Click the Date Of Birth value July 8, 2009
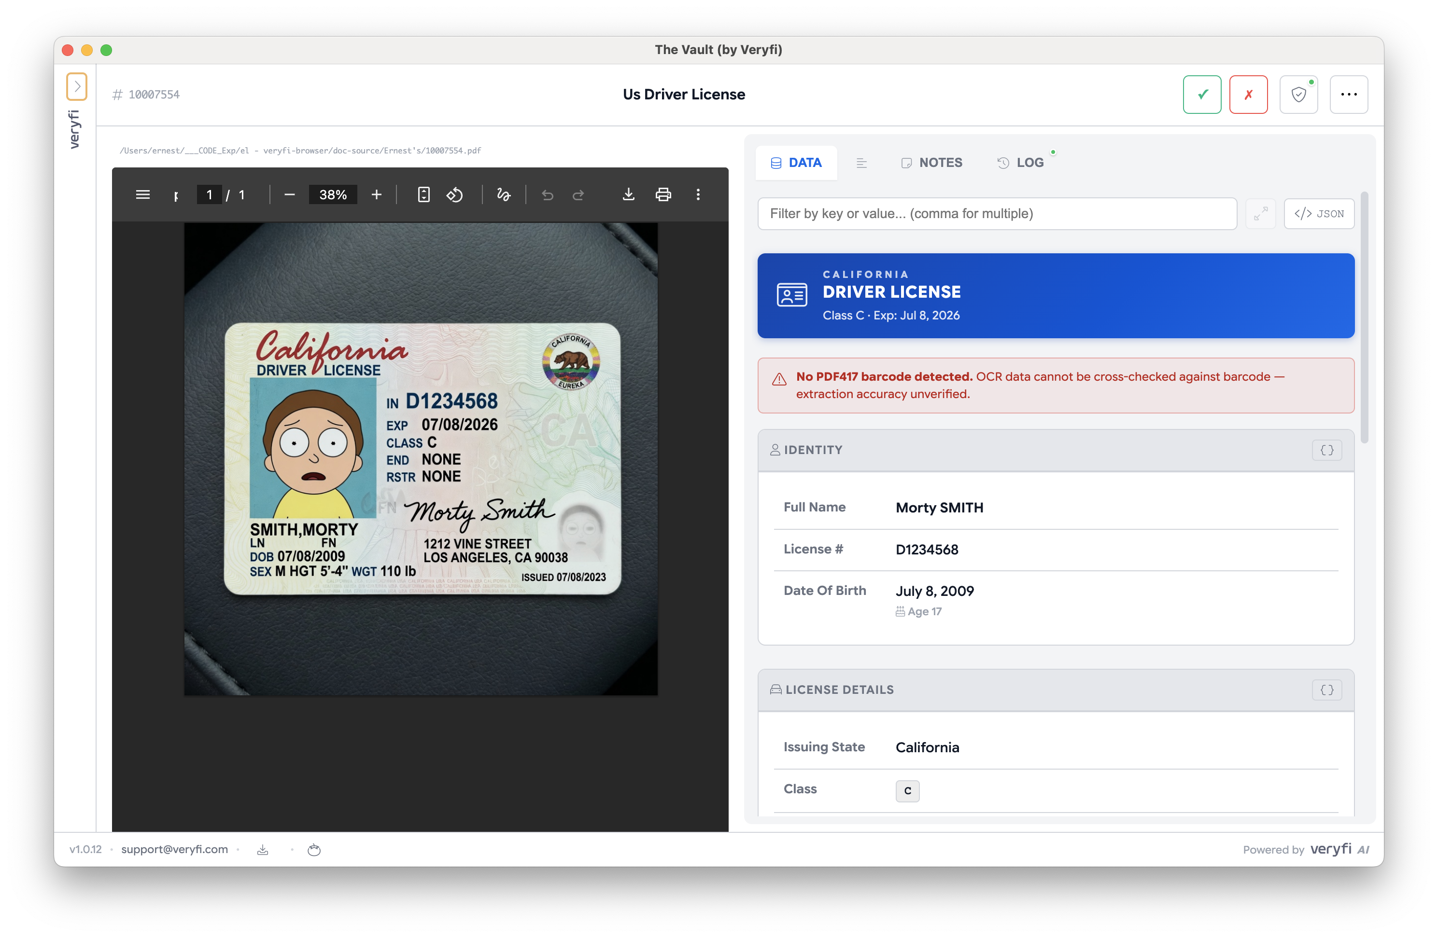This screenshot has width=1438, height=938. [x=934, y=591]
